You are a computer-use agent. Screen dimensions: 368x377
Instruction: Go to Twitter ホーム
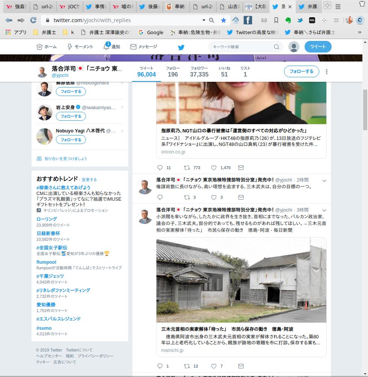tap(47, 47)
